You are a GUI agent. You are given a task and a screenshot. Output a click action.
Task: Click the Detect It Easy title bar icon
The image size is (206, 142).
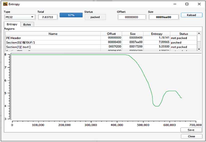[x=5, y=4]
